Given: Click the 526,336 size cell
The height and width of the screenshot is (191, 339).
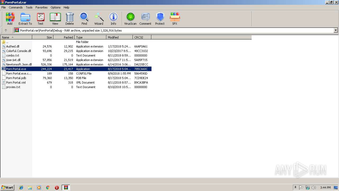Looking at the screenshot, I should (x=46, y=64).
